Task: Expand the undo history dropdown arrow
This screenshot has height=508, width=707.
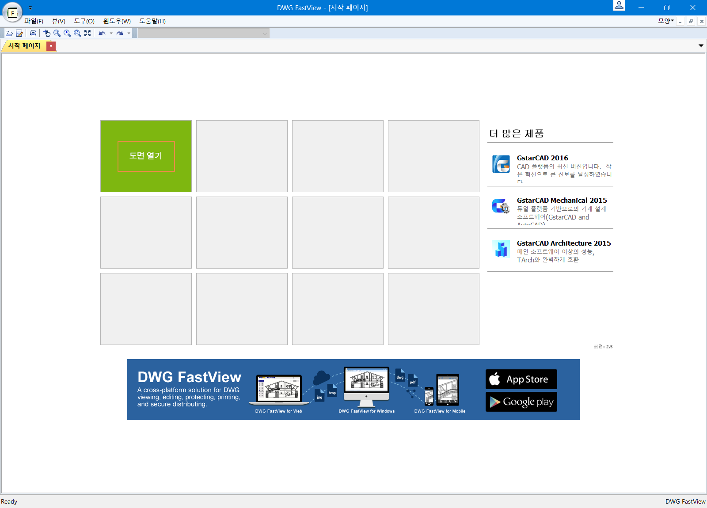Action: tap(111, 33)
